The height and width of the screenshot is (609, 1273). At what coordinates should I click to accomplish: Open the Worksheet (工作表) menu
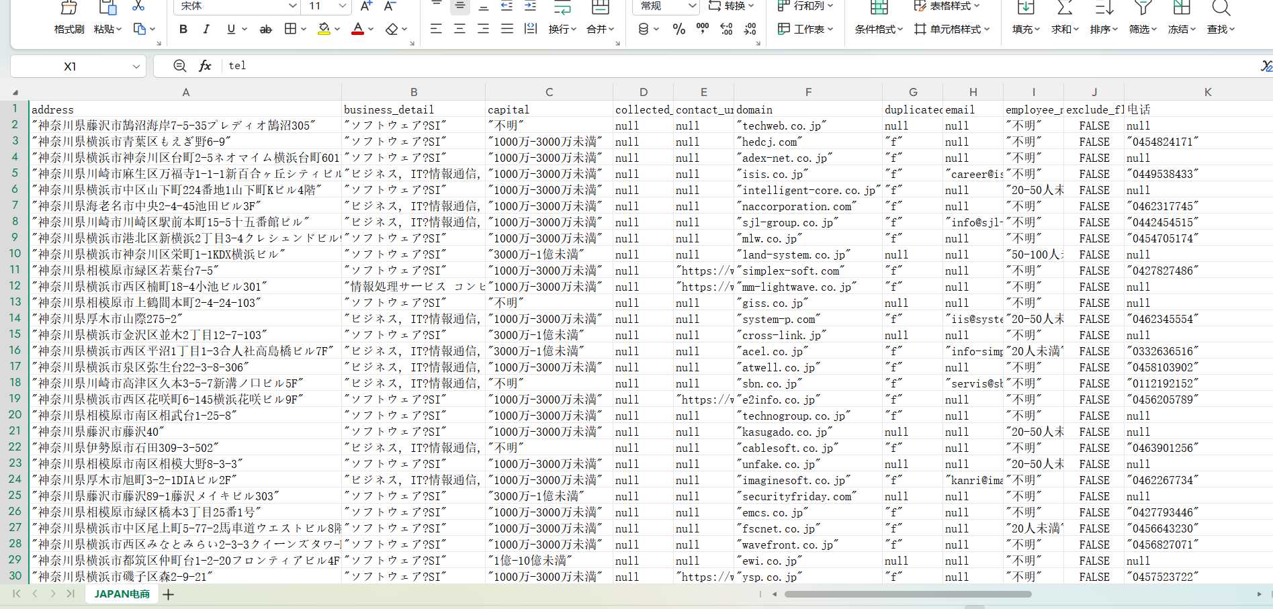805,29
